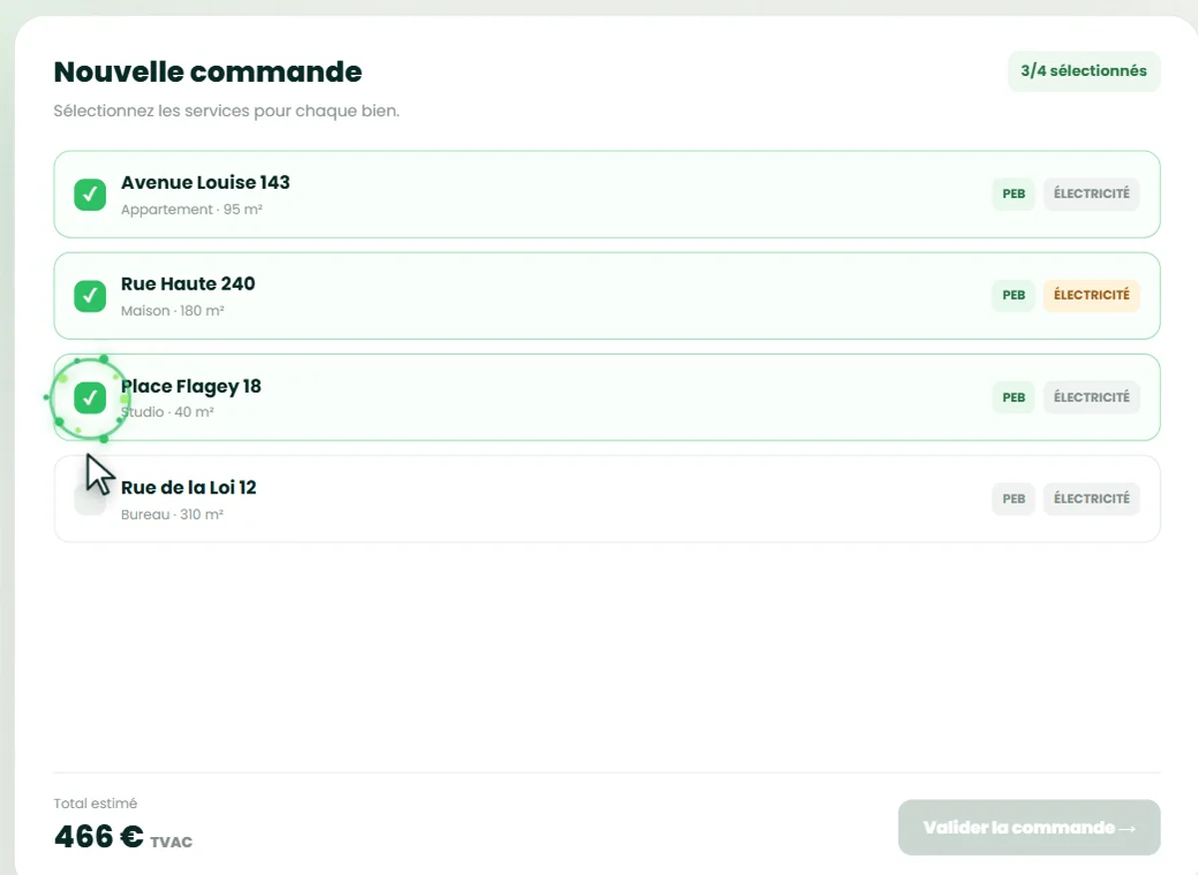The height and width of the screenshot is (875, 1198).
Task: Click the Bureau · 310 m² description
Action: pos(172,514)
